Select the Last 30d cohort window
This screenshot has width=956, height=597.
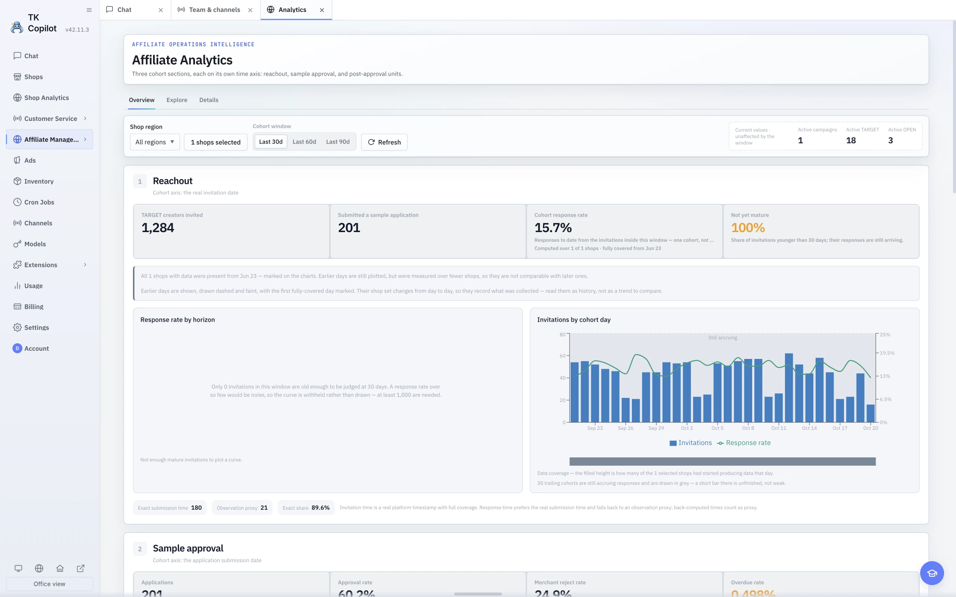(271, 142)
